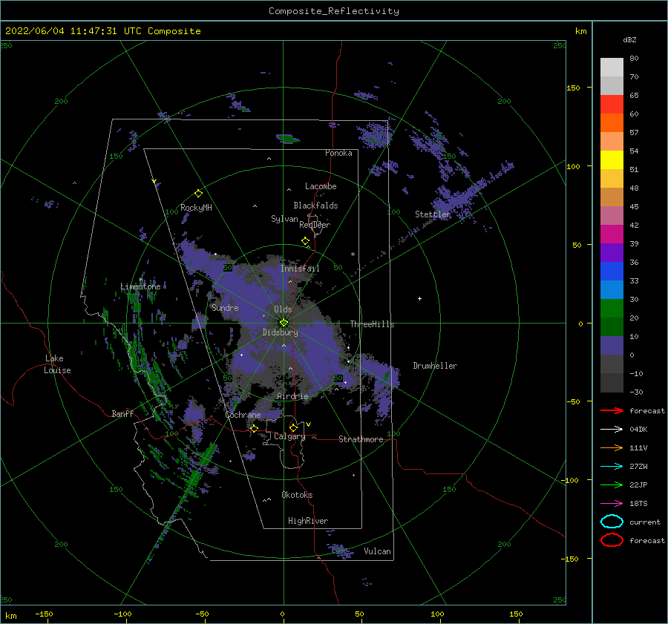Select the green 20-30 dBZ swatch
Image resolution: width=668 pixels, height=624 pixels.
[612, 309]
